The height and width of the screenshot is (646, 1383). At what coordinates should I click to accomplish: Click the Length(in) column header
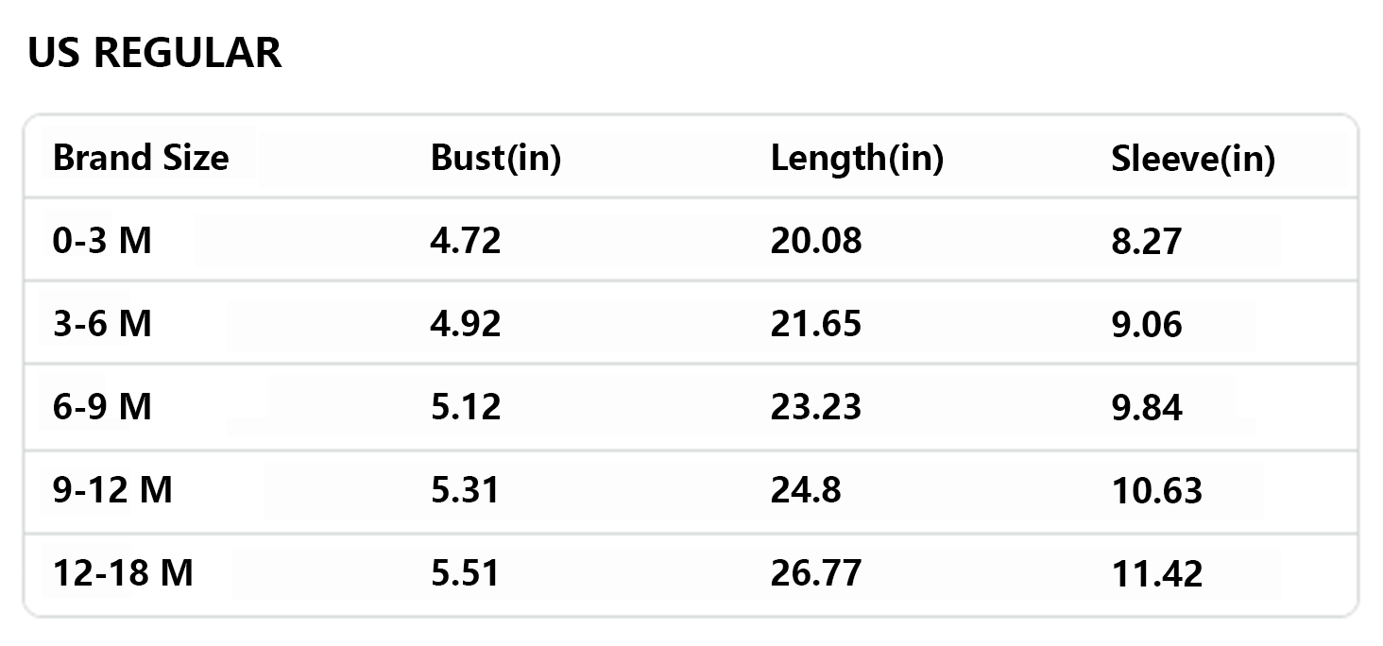[x=857, y=158]
